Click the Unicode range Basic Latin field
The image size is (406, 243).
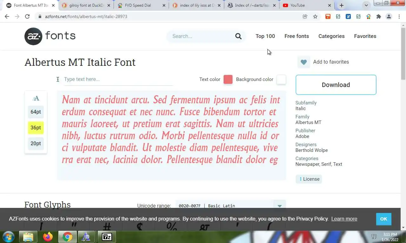(x=224, y=206)
